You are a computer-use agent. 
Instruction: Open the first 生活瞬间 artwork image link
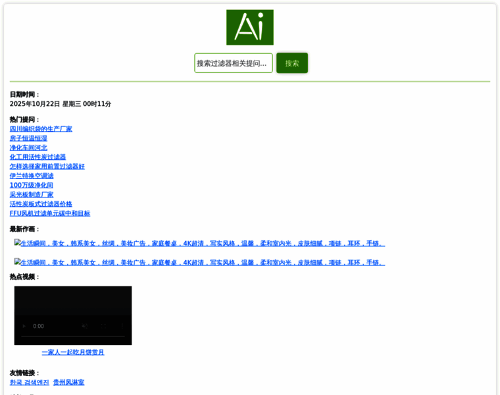point(199,244)
